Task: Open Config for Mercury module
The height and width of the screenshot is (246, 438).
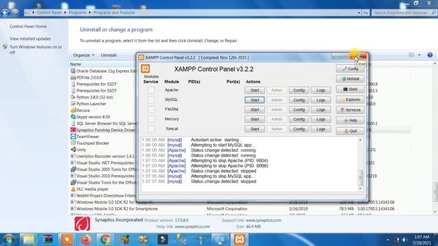Action: pyautogui.click(x=298, y=120)
